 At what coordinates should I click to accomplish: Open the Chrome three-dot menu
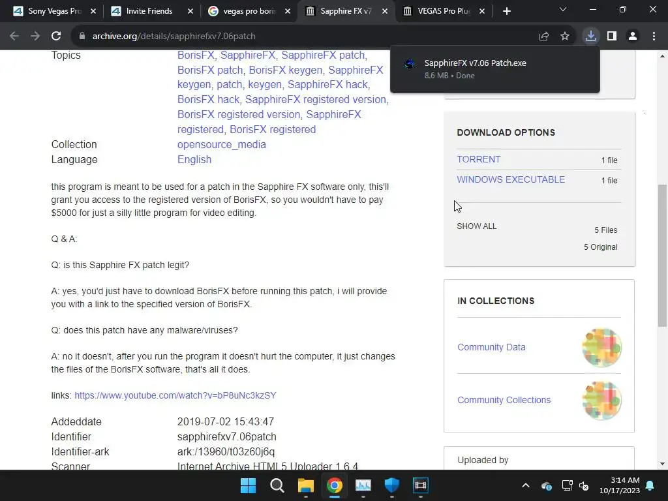[654, 37]
